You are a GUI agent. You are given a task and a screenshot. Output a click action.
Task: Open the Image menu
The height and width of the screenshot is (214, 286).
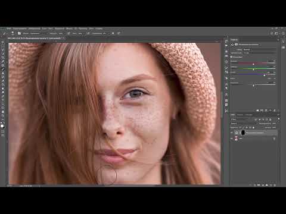pos(34,29)
